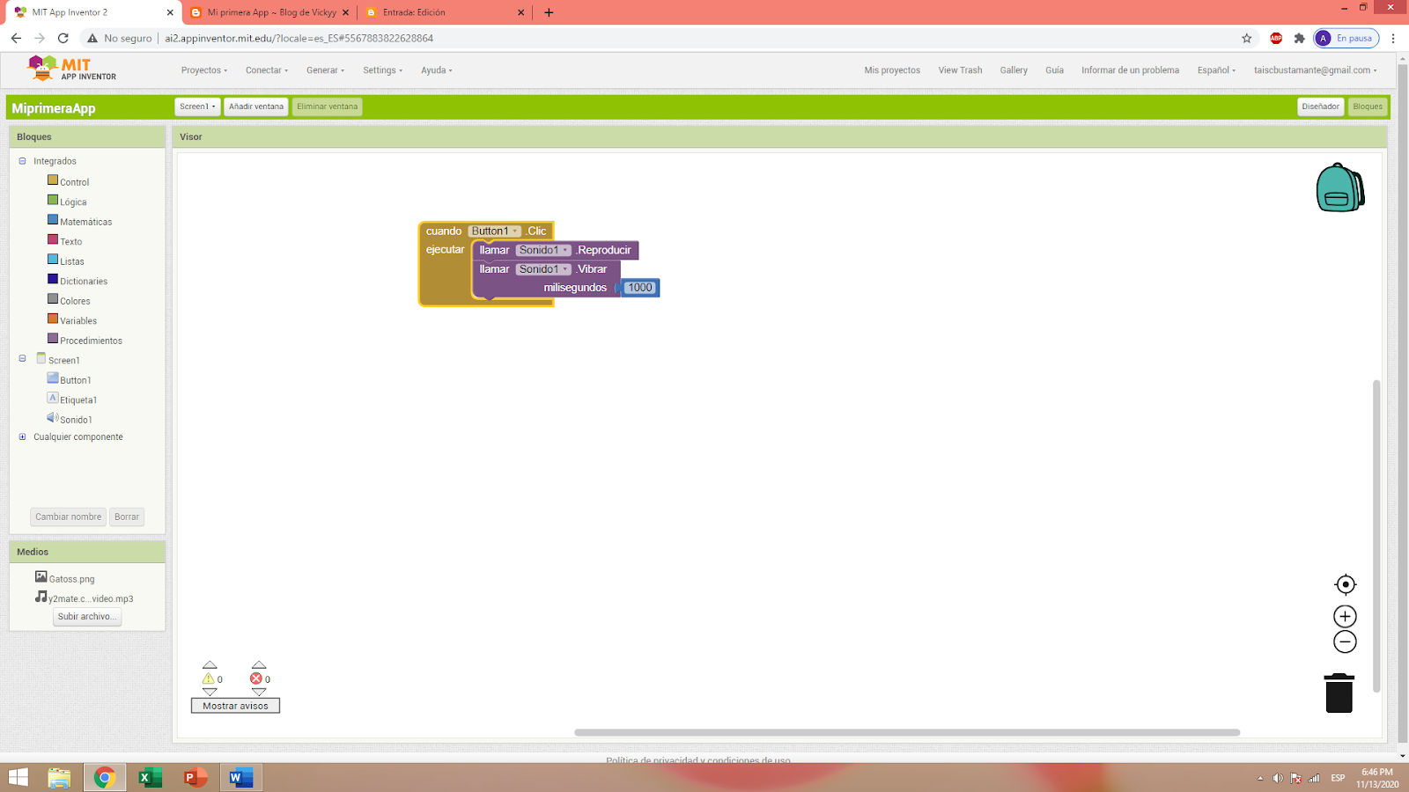Collapse the Integrados tree section
This screenshot has width=1409, height=792.
23,161
